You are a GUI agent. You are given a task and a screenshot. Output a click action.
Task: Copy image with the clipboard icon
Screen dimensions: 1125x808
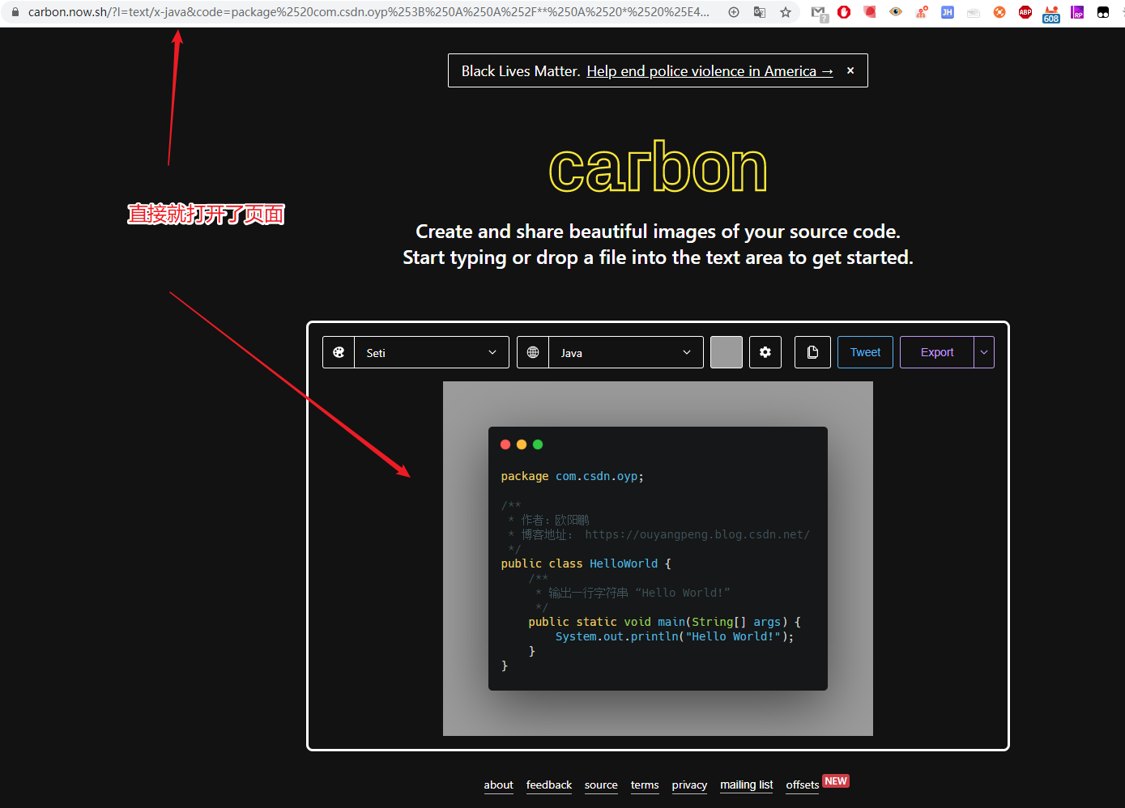(812, 352)
